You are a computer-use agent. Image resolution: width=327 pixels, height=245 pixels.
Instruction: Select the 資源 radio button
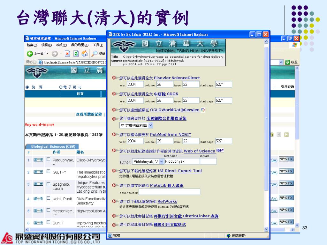tap(27, 87)
